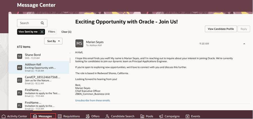The image size is (253, 119).
Task: Collapse the message with the chevron
Action: 244,44
